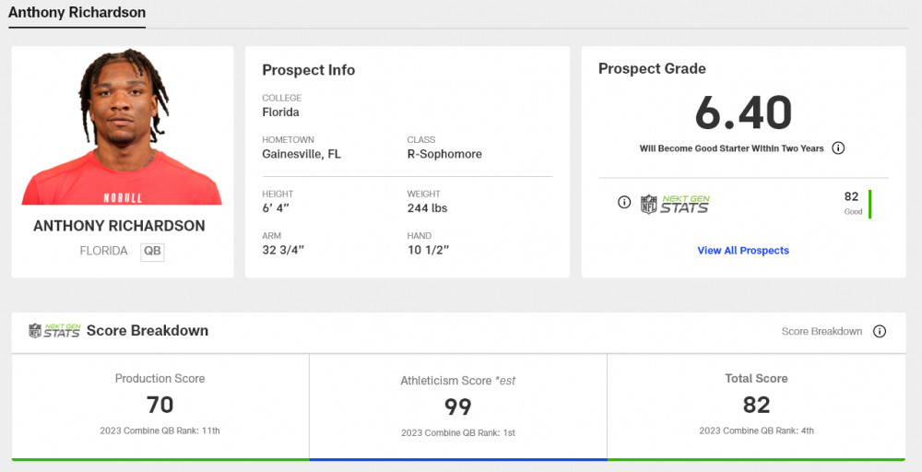Select the Anthony Richardson tab heading
Screen dimensions: 922x472
[x=77, y=13]
